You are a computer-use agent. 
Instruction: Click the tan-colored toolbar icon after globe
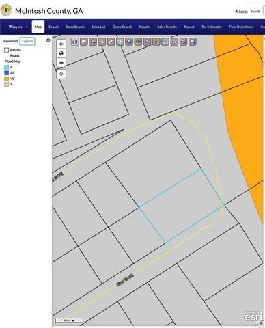coord(138,42)
